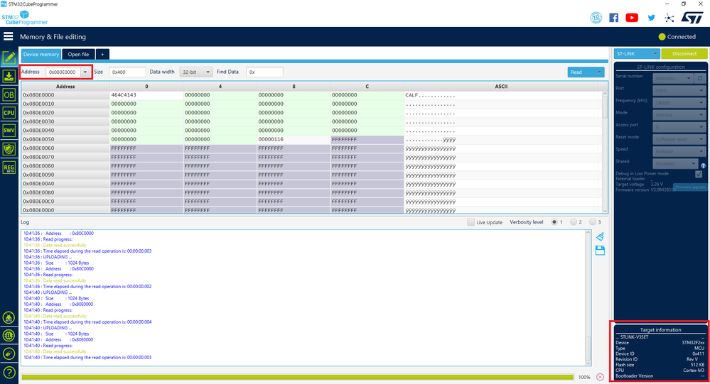Open ST Facebook page icon

613,18
